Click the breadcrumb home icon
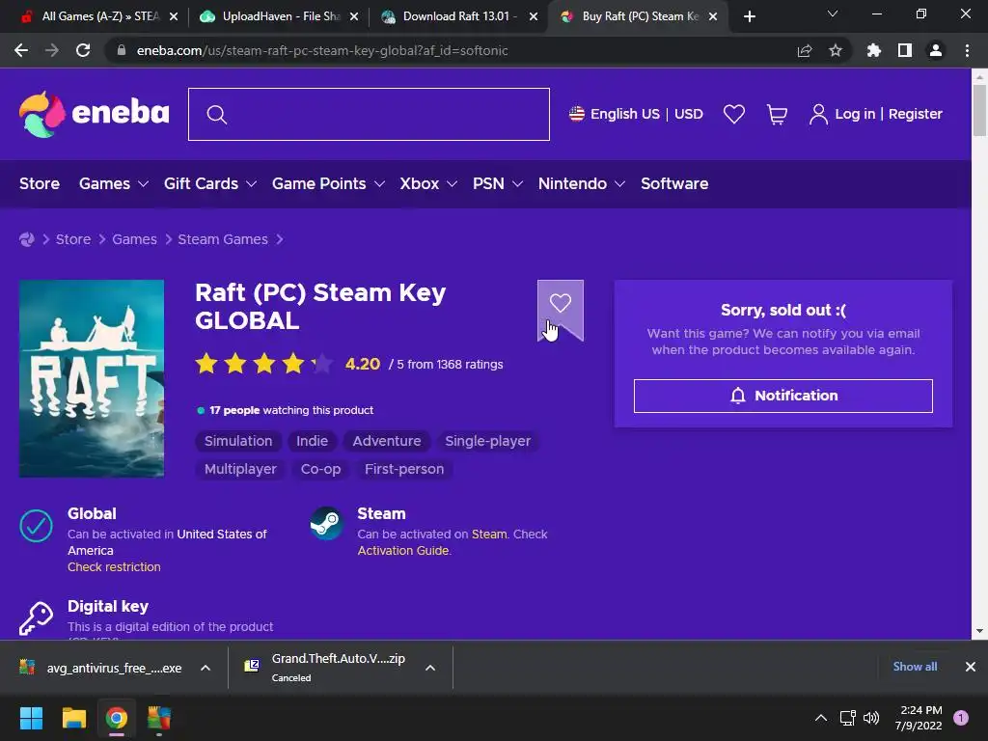988x741 pixels. click(26, 239)
